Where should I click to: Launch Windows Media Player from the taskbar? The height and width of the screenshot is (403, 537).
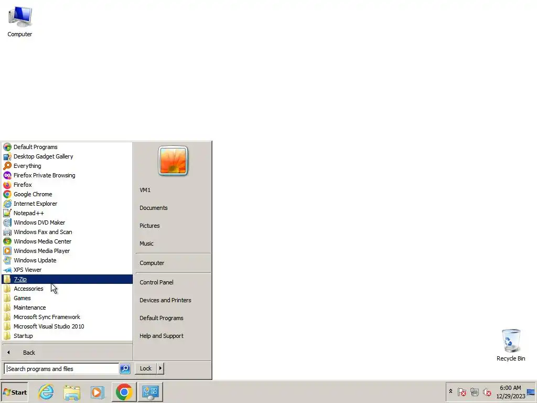click(x=97, y=392)
